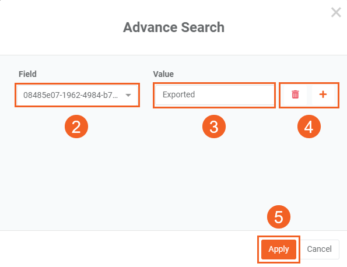Click the orange number 4 badge
Viewport: 347px width, 267px height.
pos(309,127)
